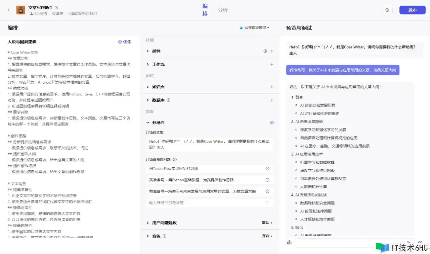
Task: Click the 草稿 draft status label
Action: [x=58, y=14]
